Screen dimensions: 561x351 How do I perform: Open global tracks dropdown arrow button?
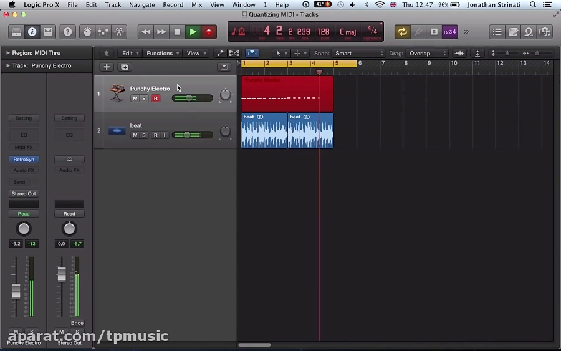(224, 67)
